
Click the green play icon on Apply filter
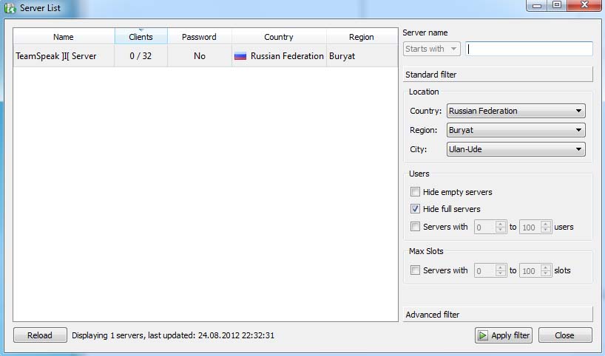(483, 335)
